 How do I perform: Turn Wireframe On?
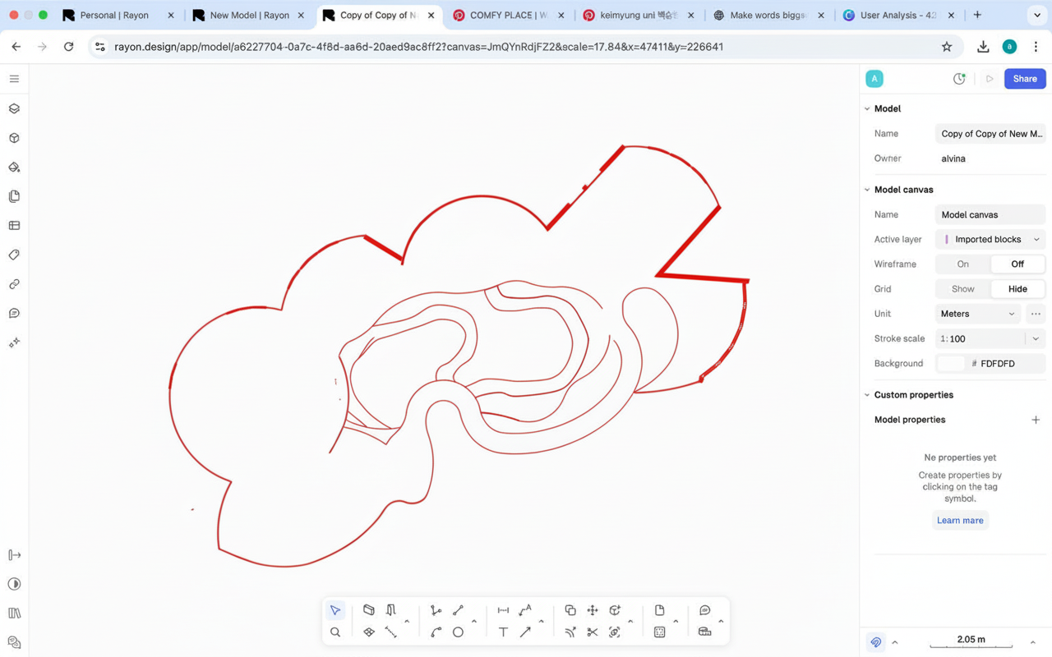click(x=962, y=264)
